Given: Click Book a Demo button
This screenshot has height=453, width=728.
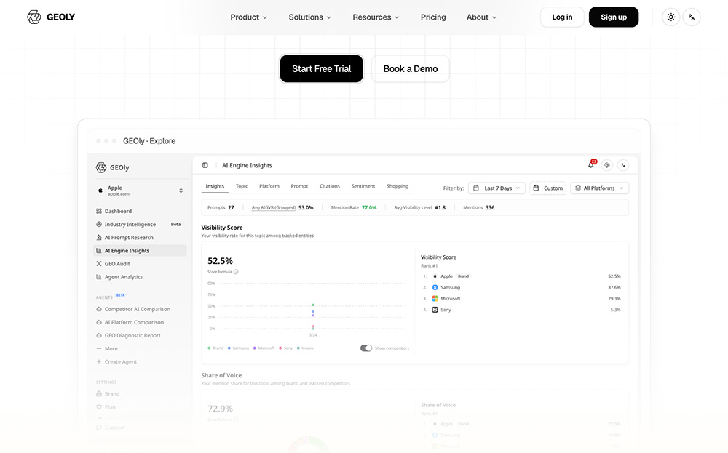Looking at the screenshot, I should pyautogui.click(x=411, y=68).
